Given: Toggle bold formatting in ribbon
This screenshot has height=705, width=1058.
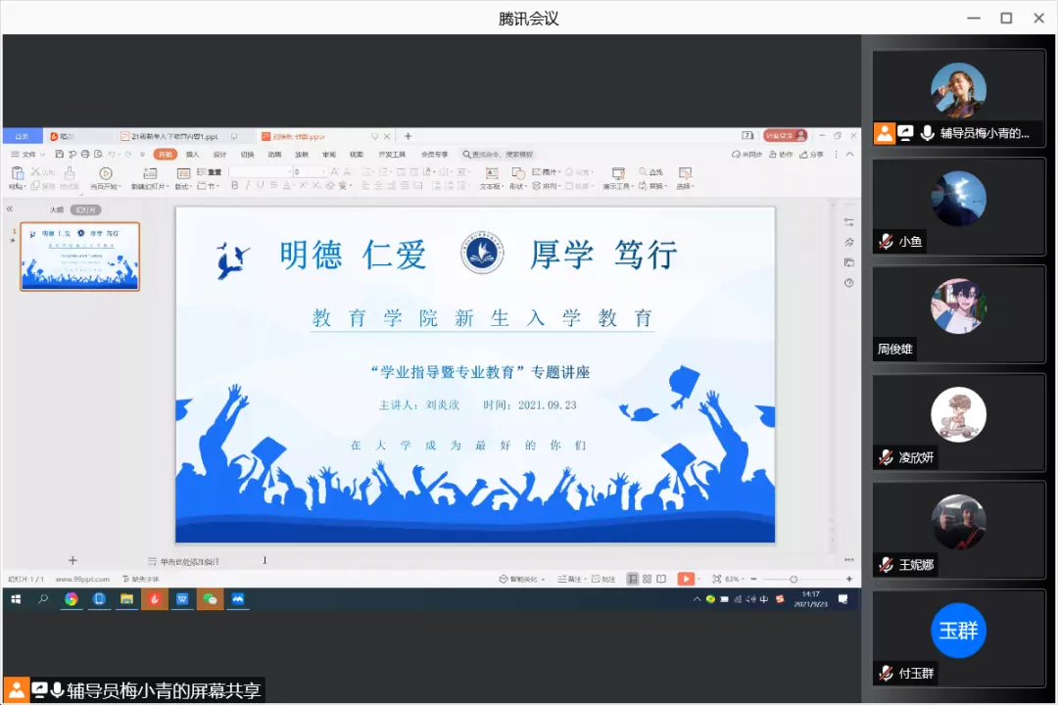Looking at the screenshot, I should tap(234, 185).
